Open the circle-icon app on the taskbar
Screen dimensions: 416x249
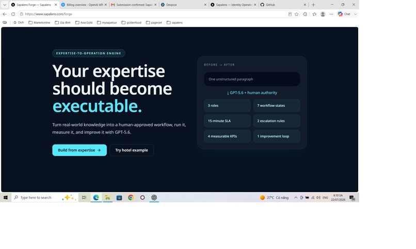point(142,197)
